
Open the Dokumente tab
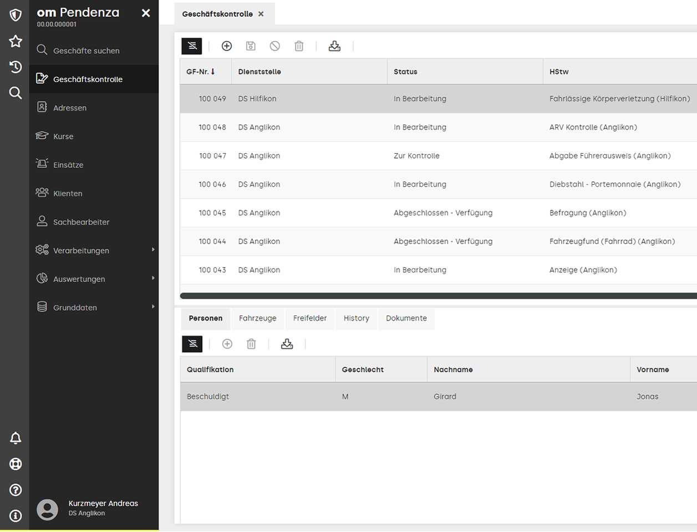[x=406, y=318]
